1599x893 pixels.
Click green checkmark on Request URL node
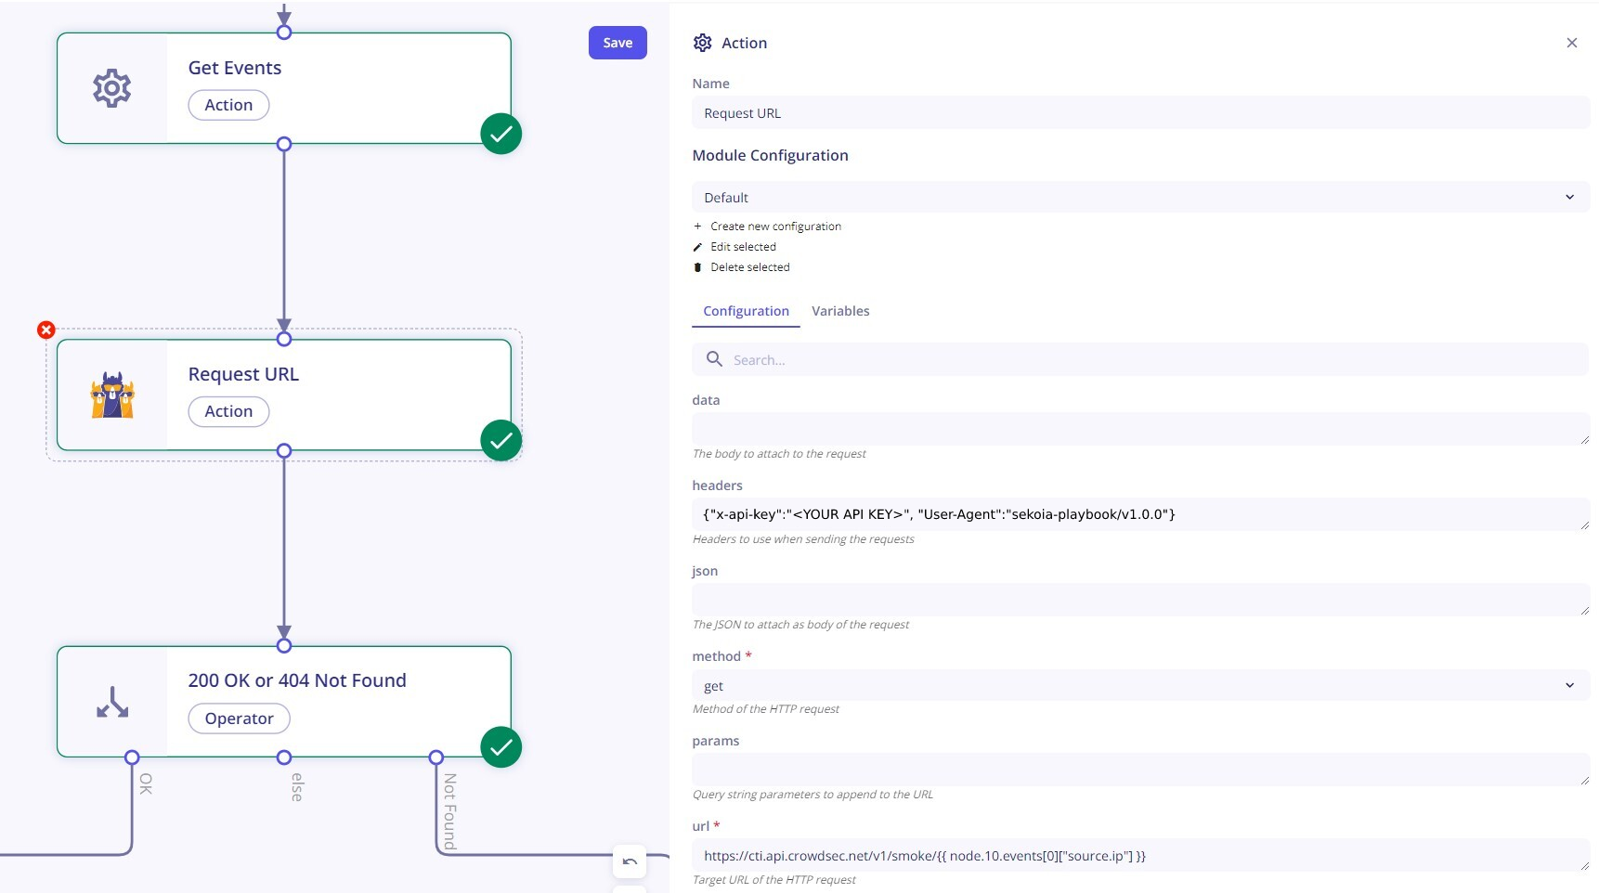(x=500, y=441)
